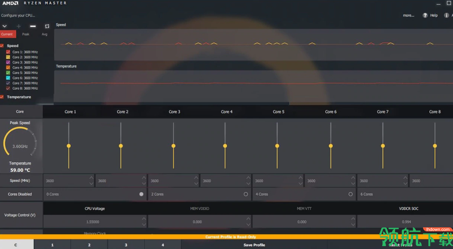Screen dimensions: 453x249
Task: Toggle Core 6: 3600 MHz checkbox
Action: point(8,78)
